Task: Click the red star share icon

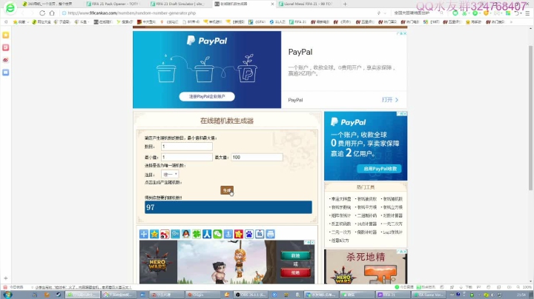Action: click(x=239, y=234)
